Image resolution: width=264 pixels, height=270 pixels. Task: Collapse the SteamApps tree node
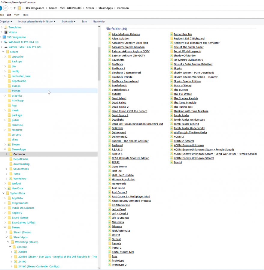[x=5, y=149]
